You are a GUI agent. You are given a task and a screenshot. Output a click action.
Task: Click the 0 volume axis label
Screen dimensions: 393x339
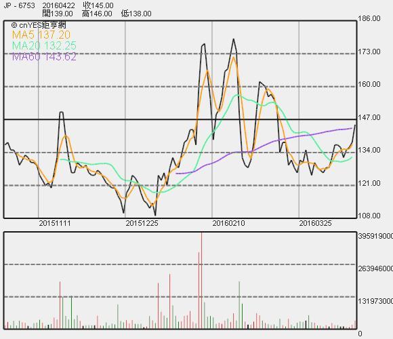[x=360, y=334]
